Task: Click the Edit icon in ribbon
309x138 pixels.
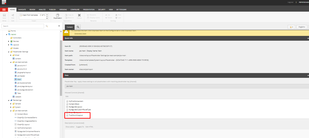Action: 13,15
